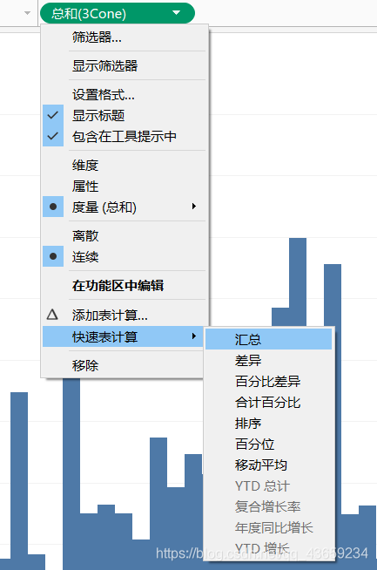The width and height of the screenshot is (377, 570).
Task: Click the 总和(3Cone) green pill
Action: tap(118, 13)
